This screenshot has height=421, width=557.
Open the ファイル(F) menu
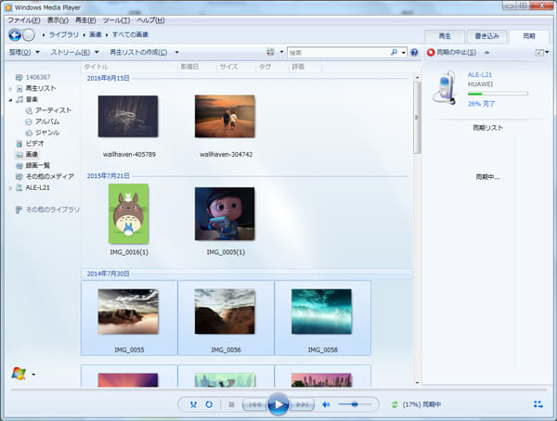tap(24, 20)
